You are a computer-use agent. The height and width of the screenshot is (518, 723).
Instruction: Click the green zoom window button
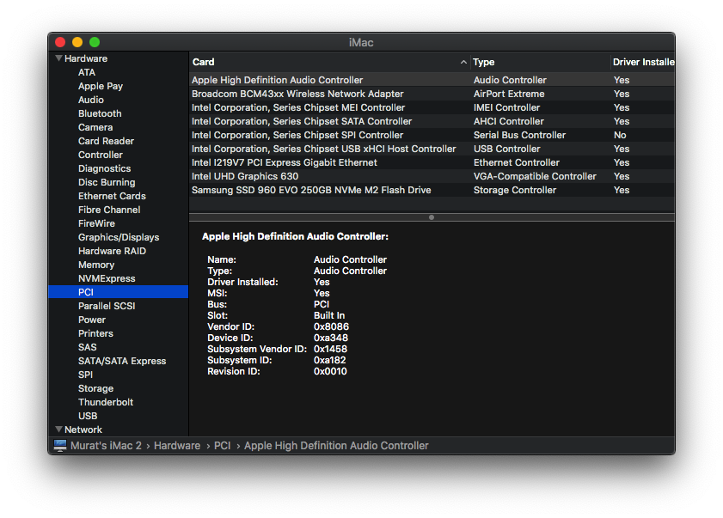click(95, 42)
